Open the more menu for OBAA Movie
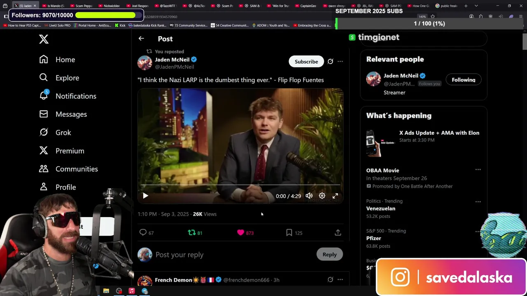 478,169
